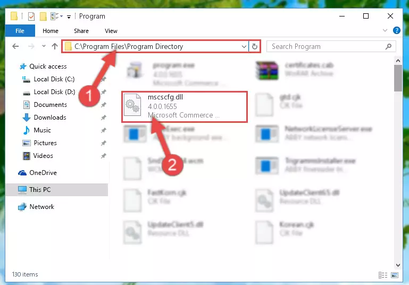Viewport: 409px width, 285px height.
Task: Click pin icon beside Music
Action: (x=104, y=130)
